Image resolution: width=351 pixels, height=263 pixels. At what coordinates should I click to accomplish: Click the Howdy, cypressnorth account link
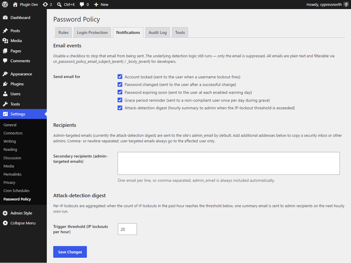[x=324, y=4]
